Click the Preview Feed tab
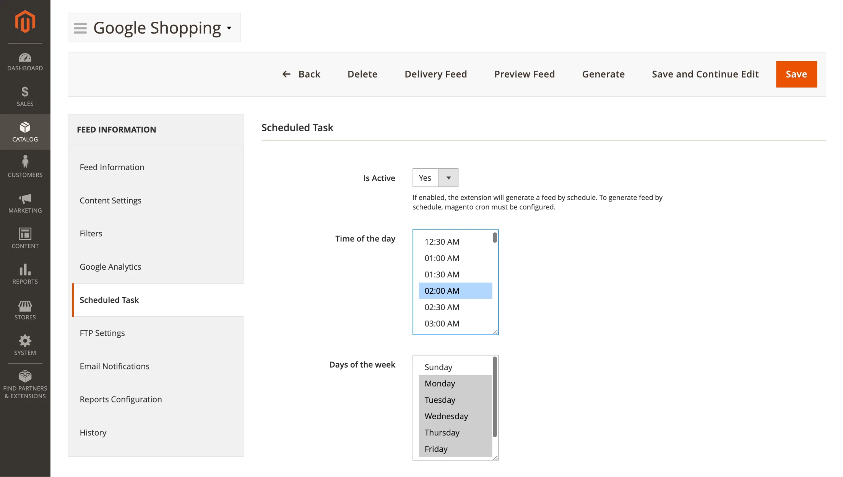The image size is (843, 477). pos(525,73)
